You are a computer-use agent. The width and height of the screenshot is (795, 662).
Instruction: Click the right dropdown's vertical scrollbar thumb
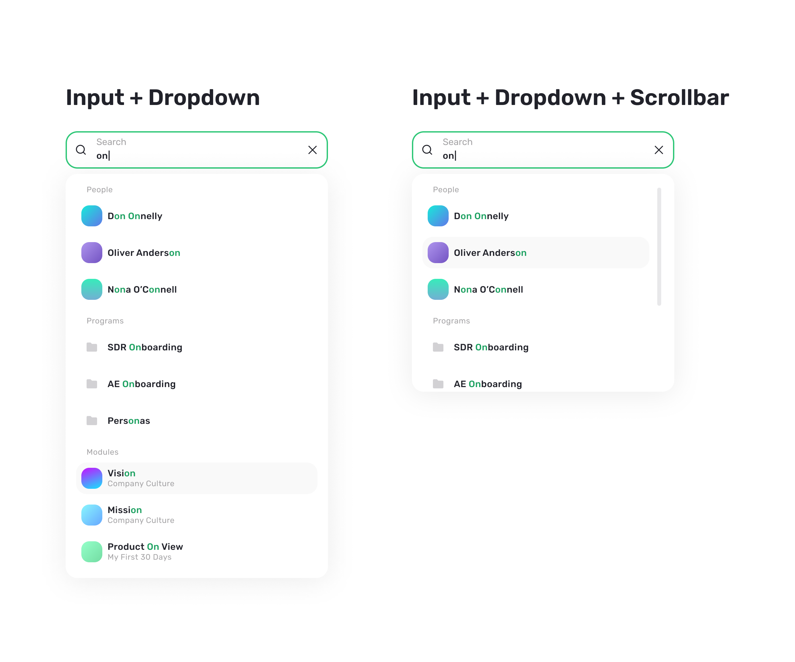tap(659, 246)
